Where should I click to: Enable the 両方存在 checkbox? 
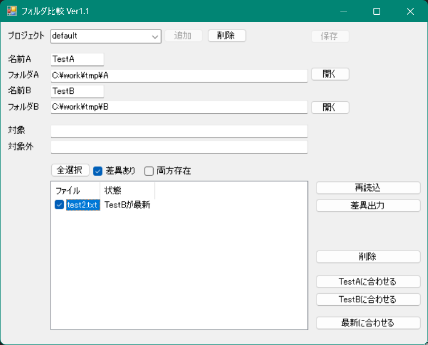149,171
